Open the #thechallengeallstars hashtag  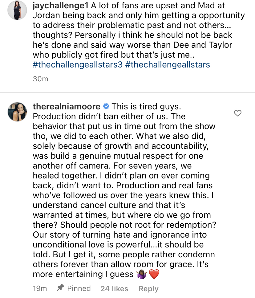168,65
